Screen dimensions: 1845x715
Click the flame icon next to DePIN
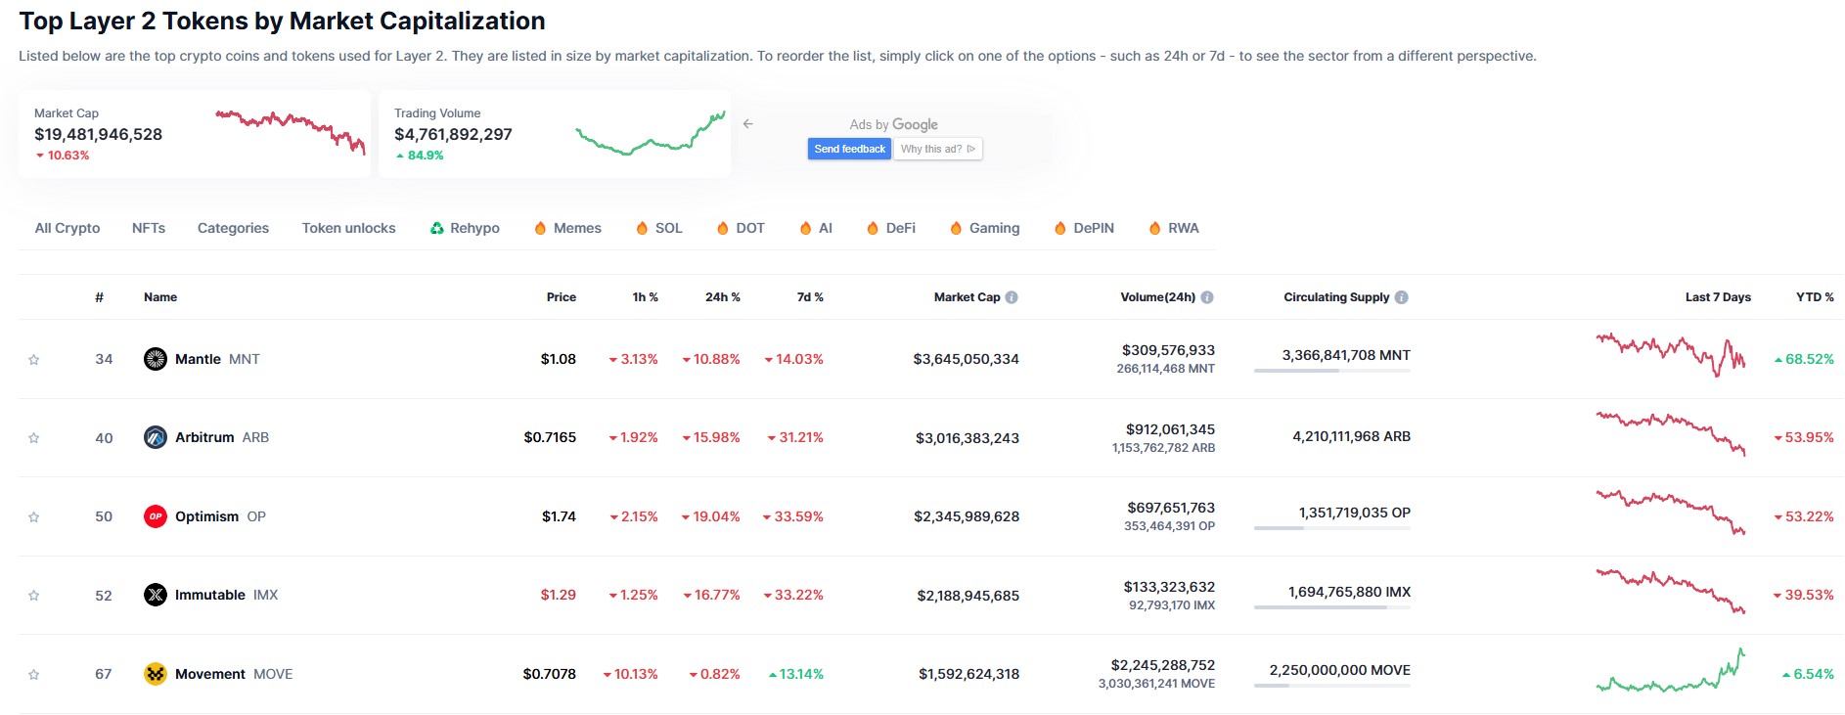pos(1060,228)
